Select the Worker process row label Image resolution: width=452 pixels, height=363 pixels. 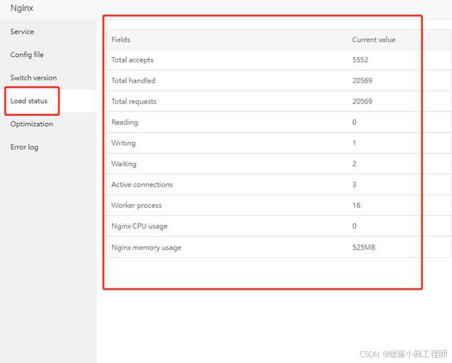137,205
